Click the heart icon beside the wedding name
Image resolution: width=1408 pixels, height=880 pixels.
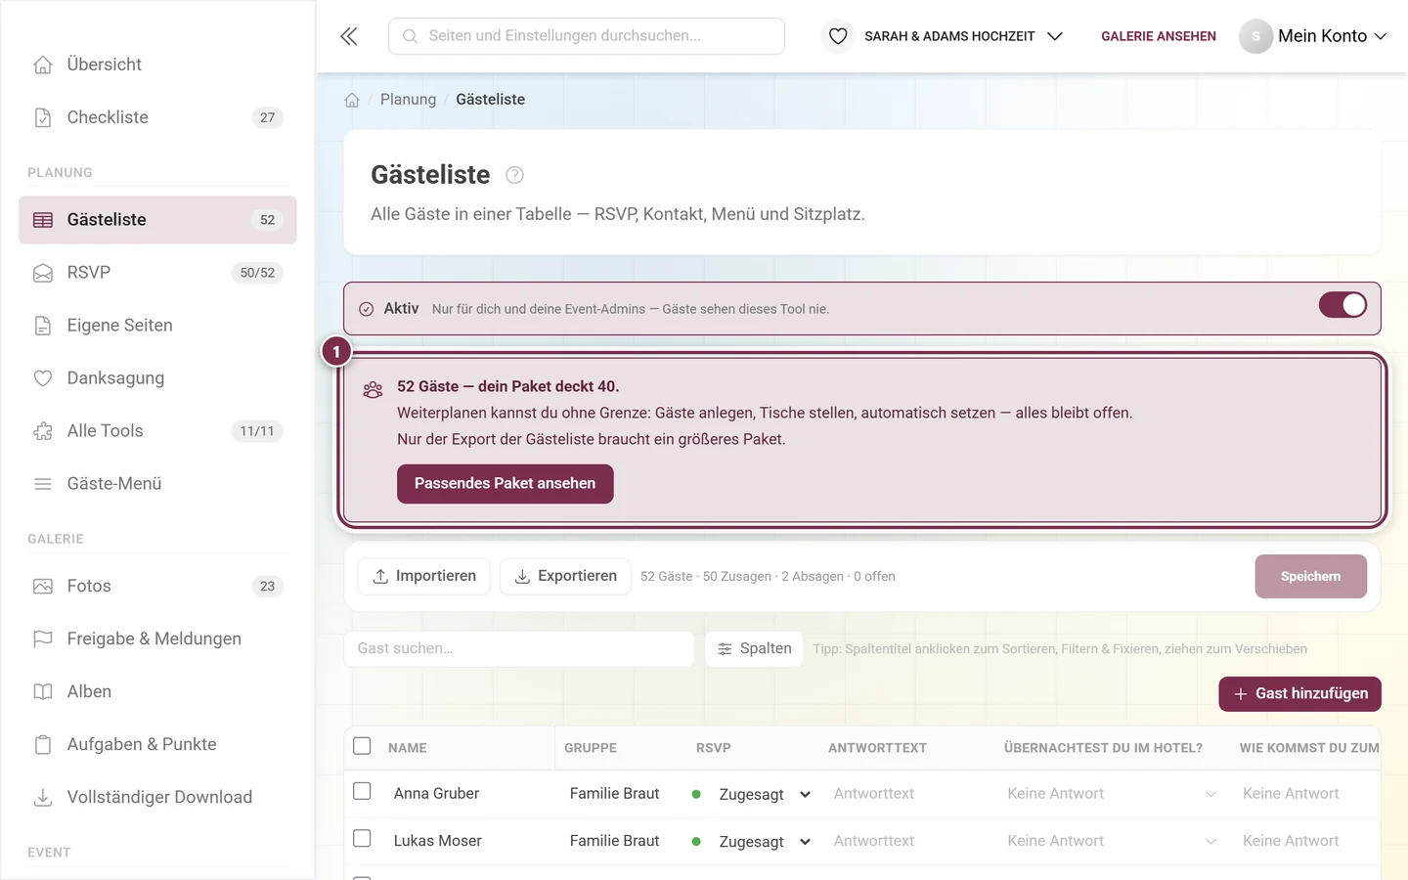(838, 36)
